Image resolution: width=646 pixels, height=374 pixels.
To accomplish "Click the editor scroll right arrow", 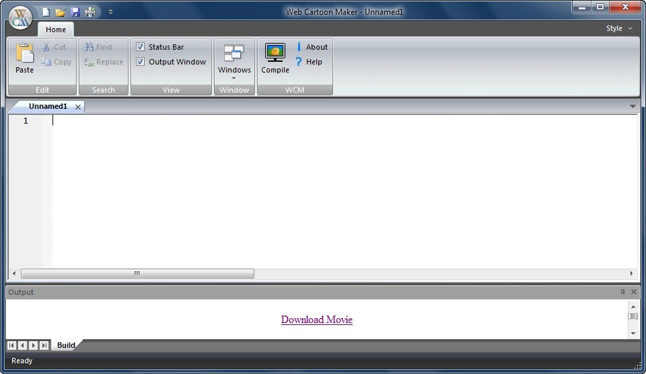I will click(x=632, y=273).
